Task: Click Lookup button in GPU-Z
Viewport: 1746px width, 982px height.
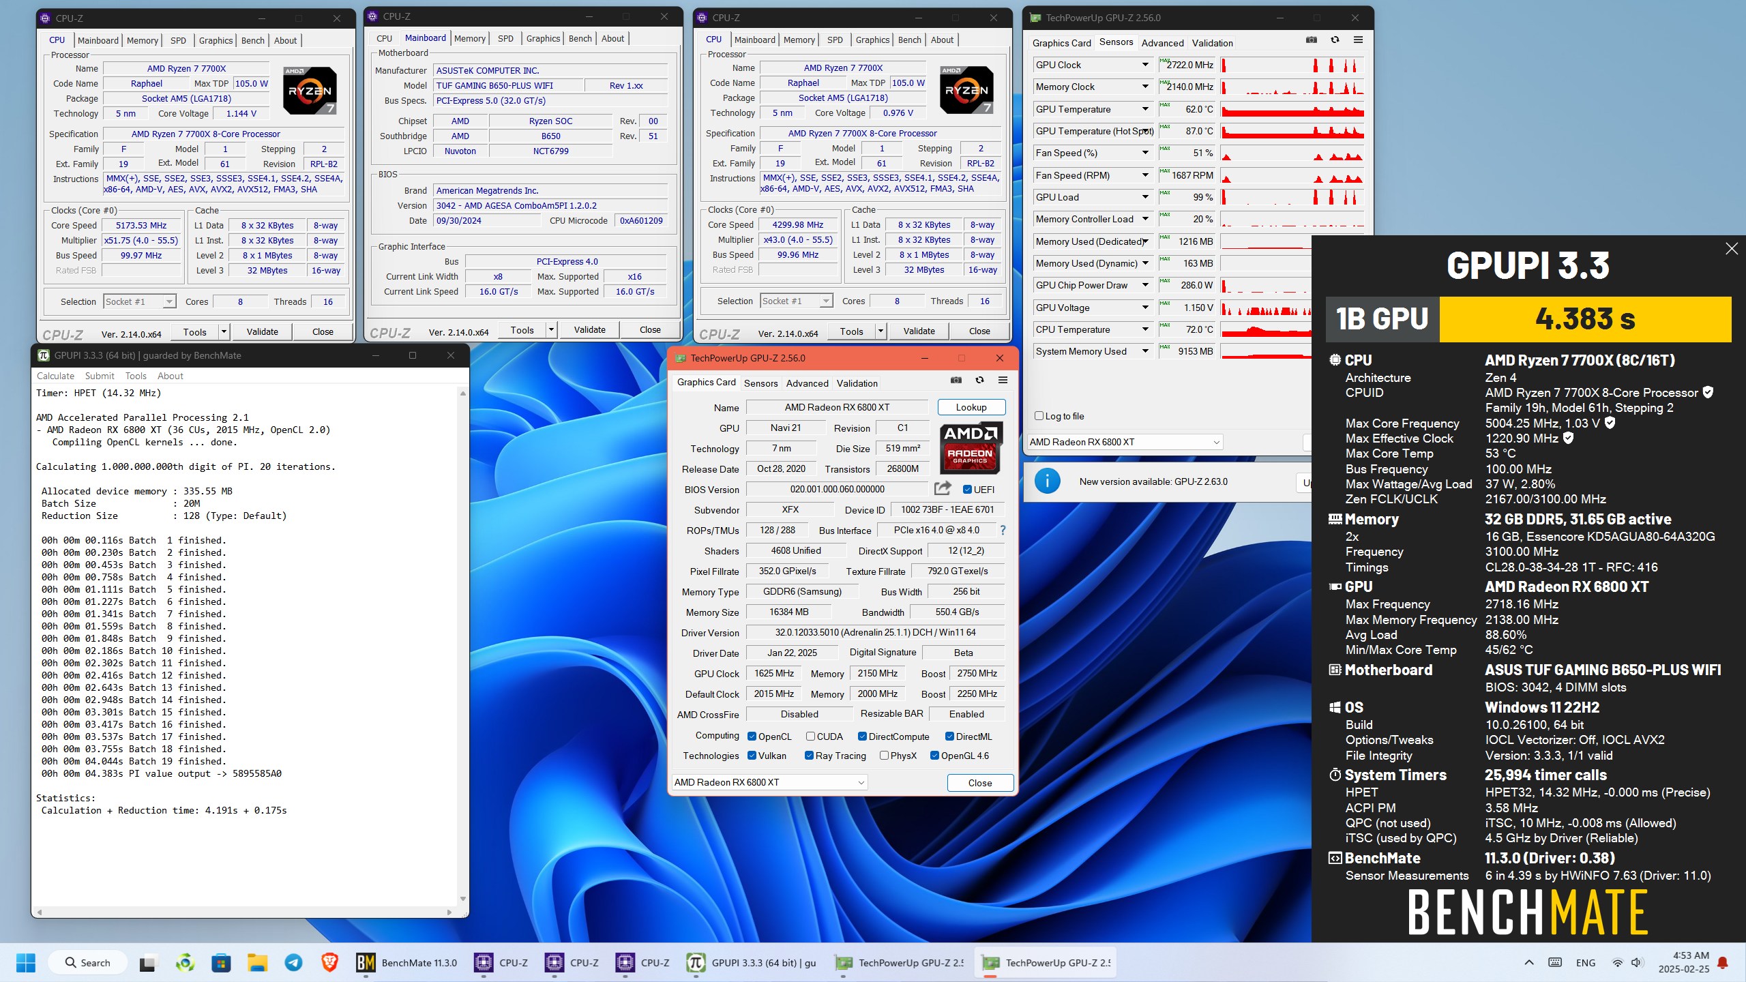Action: point(971,407)
